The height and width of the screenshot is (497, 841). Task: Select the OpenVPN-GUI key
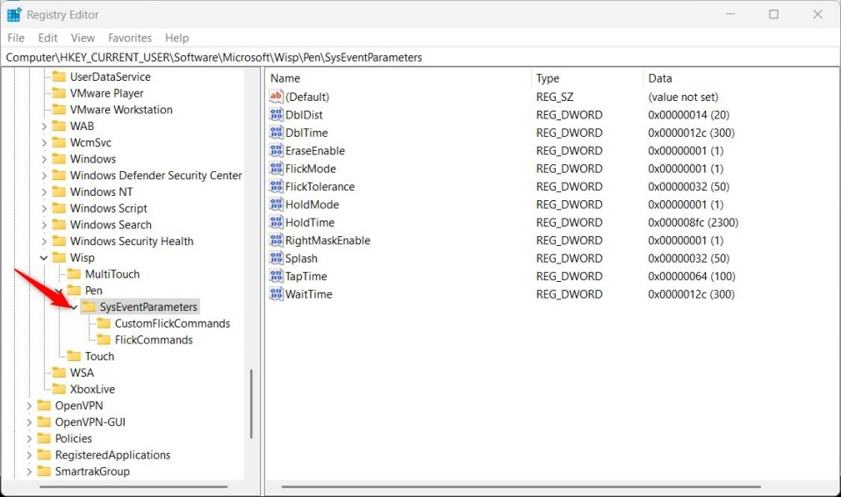[90, 421]
